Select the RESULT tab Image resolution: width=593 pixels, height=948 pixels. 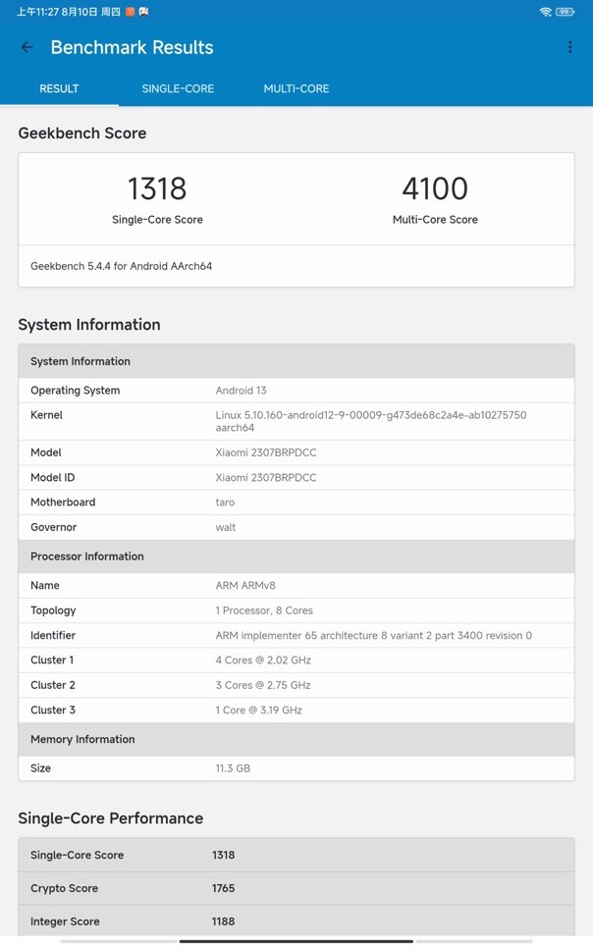coord(59,88)
